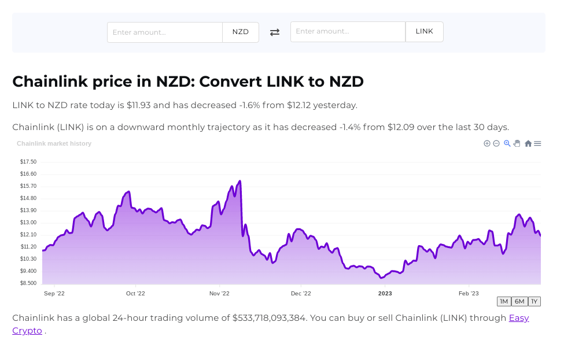The height and width of the screenshot is (348, 564).
Task: Enable the panning hand tool
Action: [517, 143]
